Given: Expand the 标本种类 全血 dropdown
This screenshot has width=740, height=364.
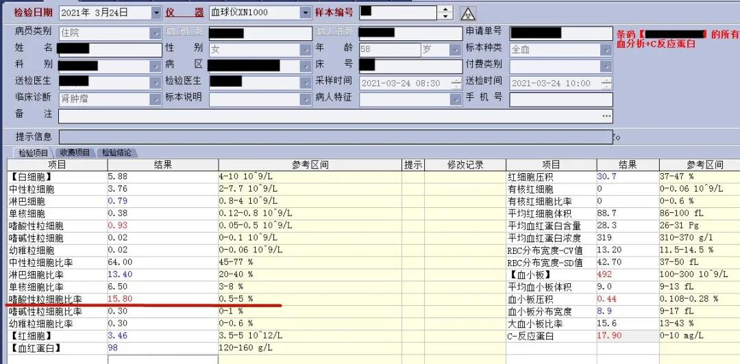Looking at the screenshot, I should pyautogui.click(x=606, y=50).
